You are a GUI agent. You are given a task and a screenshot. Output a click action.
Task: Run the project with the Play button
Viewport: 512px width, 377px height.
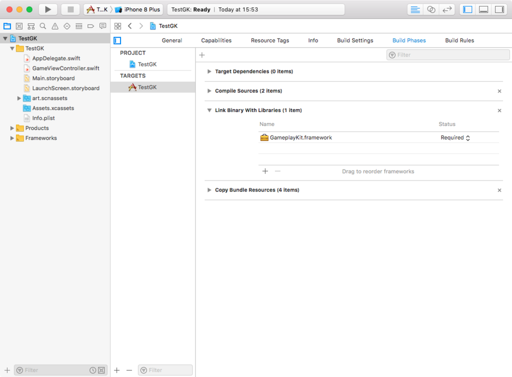[x=48, y=9]
